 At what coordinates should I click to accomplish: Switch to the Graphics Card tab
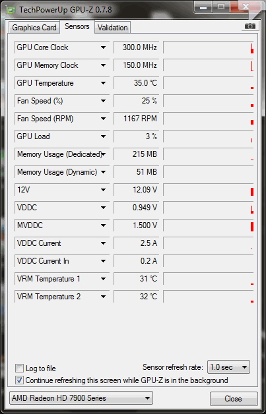tap(34, 28)
